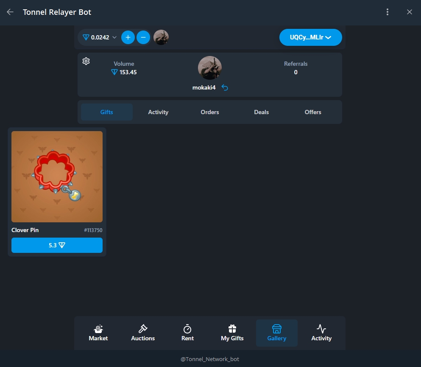Click the minus withdraw button
421x367 pixels.
point(143,37)
